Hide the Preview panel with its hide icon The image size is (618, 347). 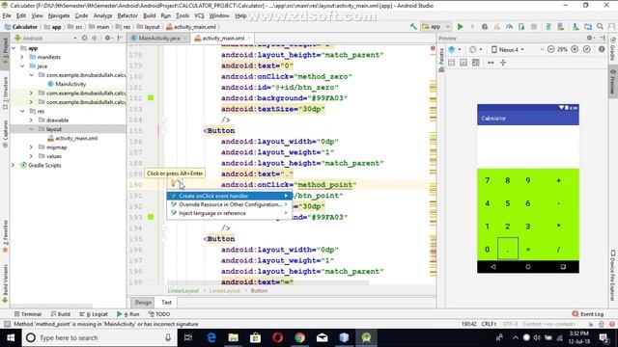pyautogui.click(x=603, y=39)
